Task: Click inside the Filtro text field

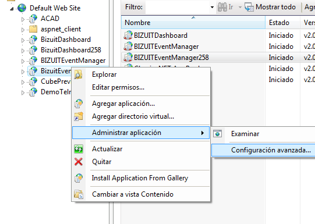Action: [178, 7]
